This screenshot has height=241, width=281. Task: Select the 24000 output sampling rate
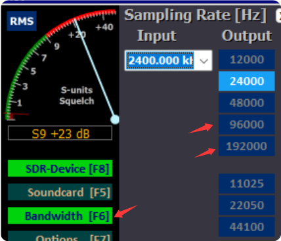247,81
